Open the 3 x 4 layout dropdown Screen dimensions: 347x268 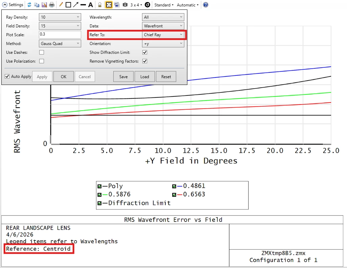[136, 5]
